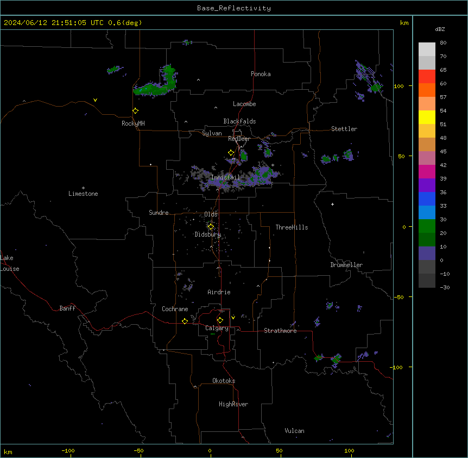
Task: Click the Strathmore label
Action: pos(280,331)
